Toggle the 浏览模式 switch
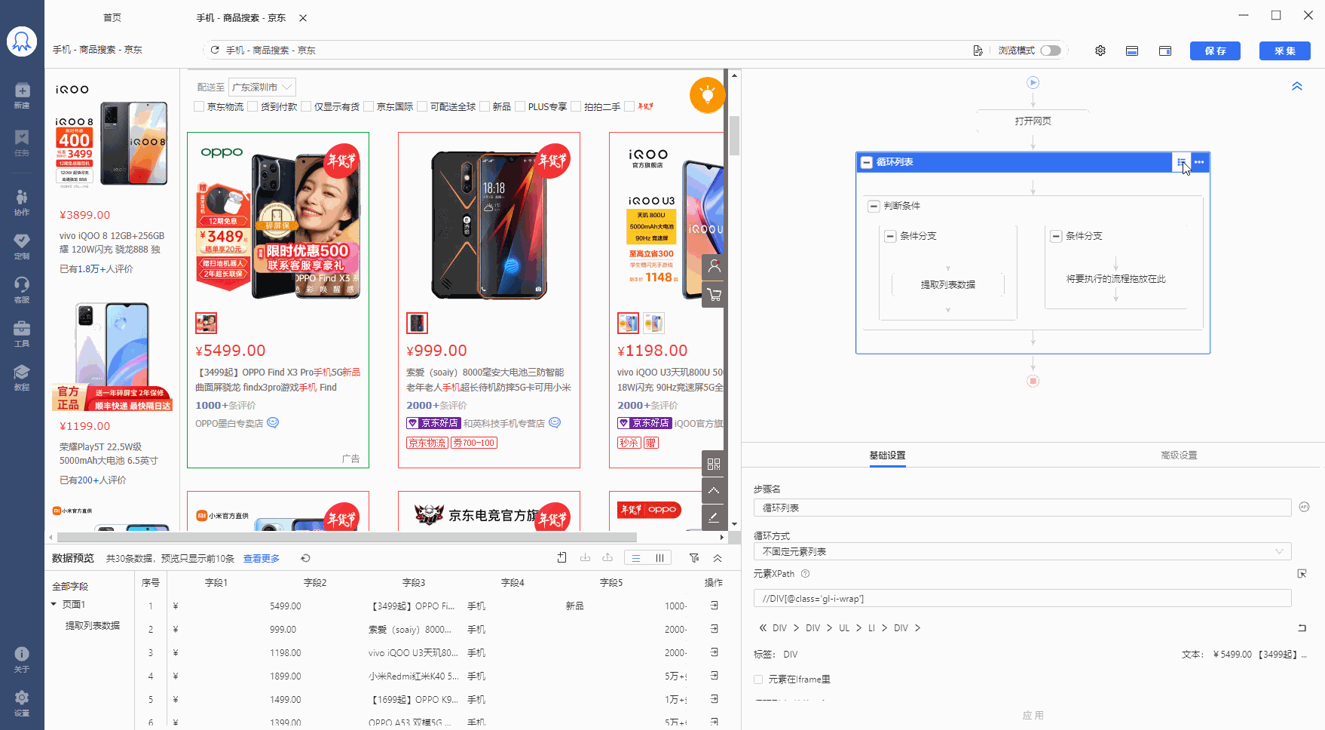Image resolution: width=1325 pixels, height=730 pixels. pos(1051,51)
